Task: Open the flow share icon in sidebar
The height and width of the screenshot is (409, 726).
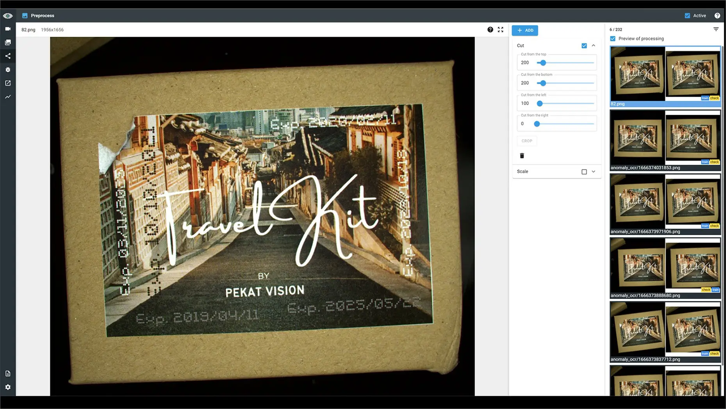Action: [8, 56]
